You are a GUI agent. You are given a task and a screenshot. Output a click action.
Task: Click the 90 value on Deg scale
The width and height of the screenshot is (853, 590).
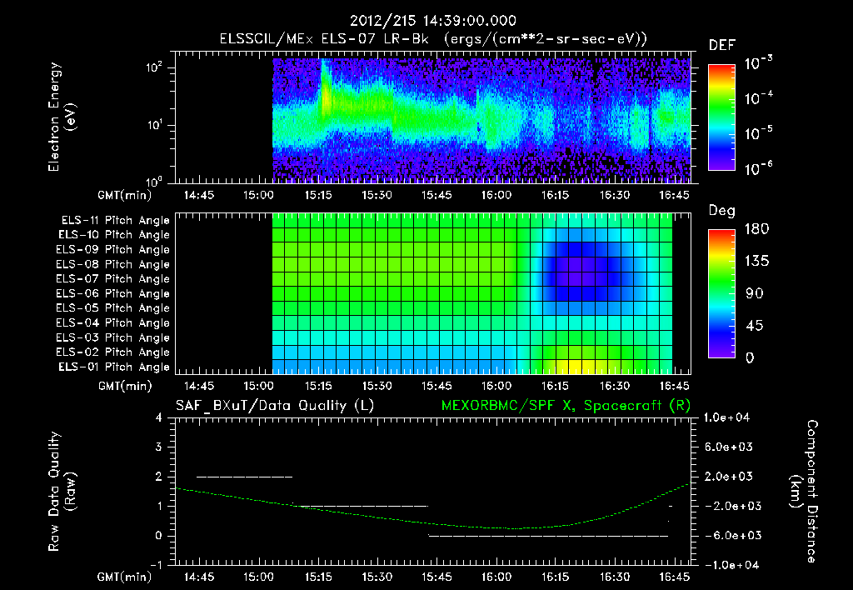coord(755,294)
